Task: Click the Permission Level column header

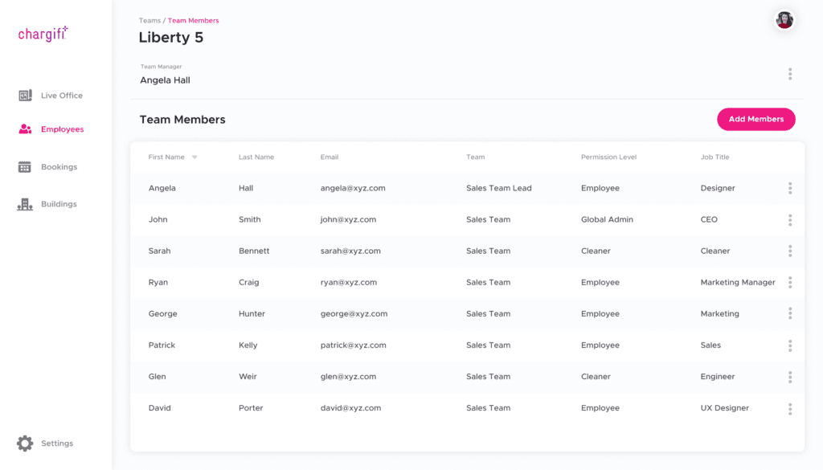Action: click(x=608, y=157)
